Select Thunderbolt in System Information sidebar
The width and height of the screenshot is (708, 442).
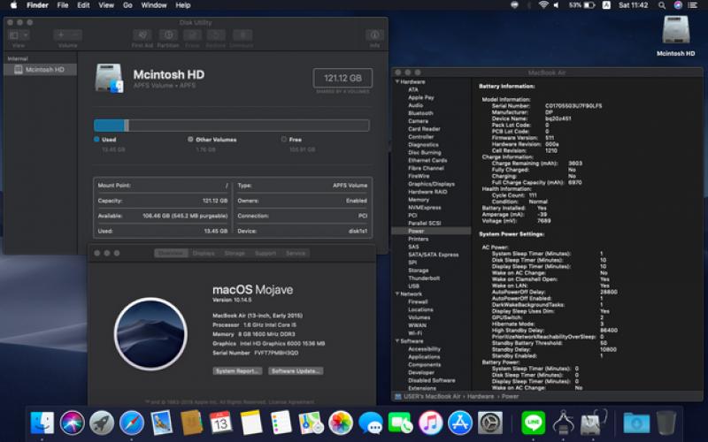tap(424, 278)
